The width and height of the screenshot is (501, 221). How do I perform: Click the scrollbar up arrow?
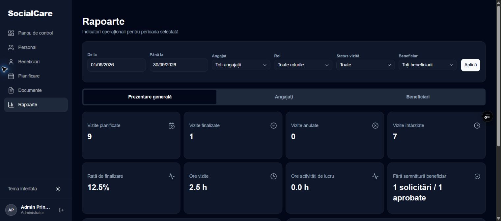tap(498, 2)
